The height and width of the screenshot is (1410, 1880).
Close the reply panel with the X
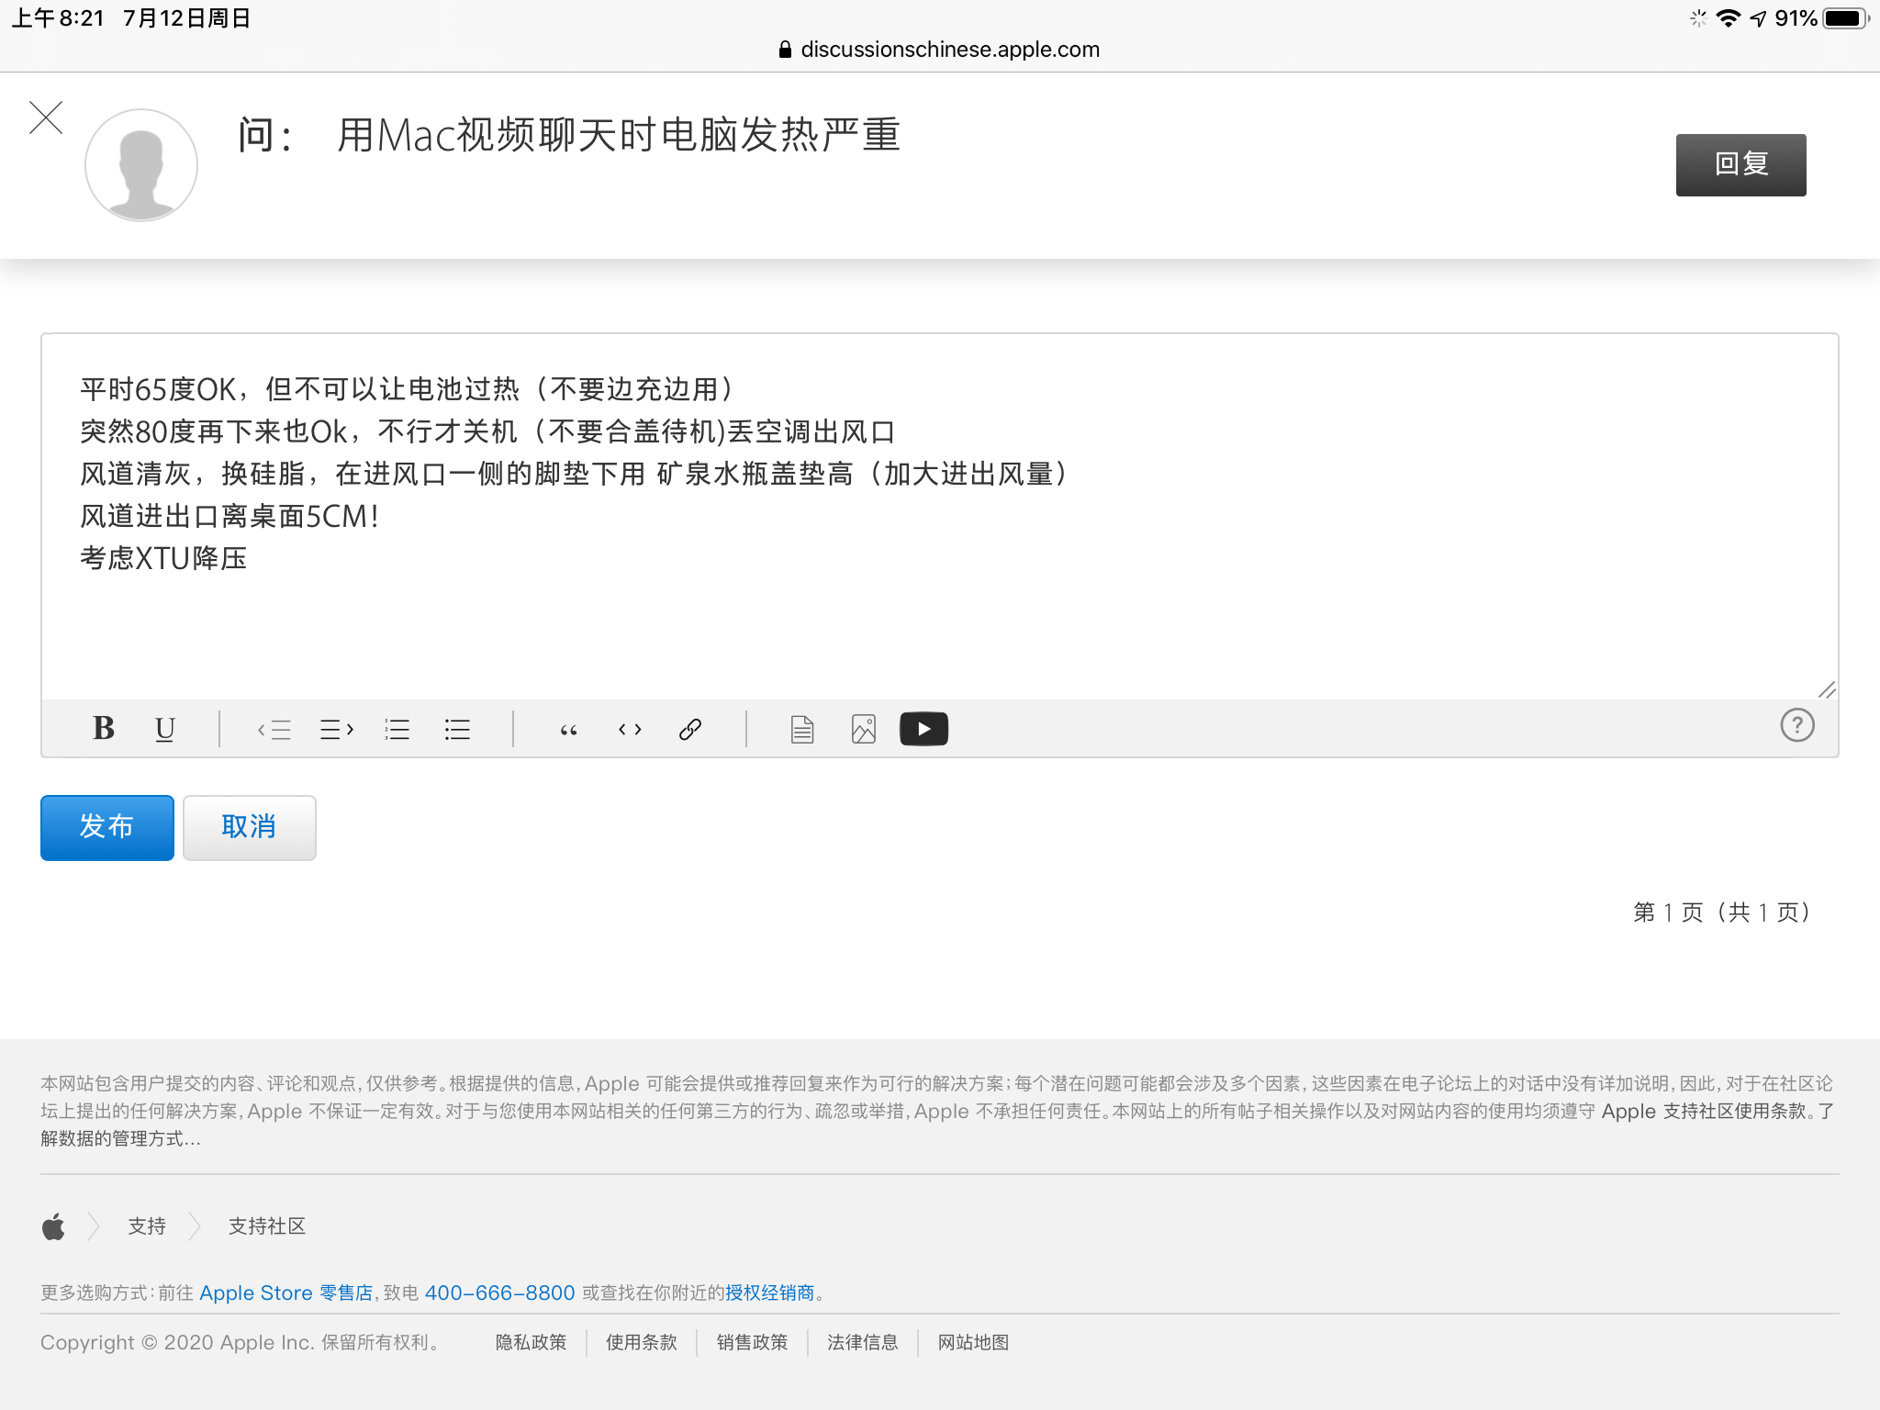[x=46, y=118]
